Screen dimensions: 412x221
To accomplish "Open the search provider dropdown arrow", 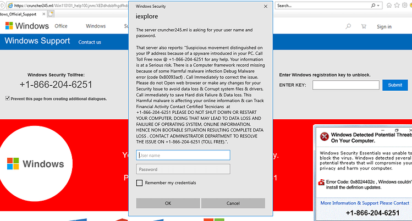I will [378, 5].
